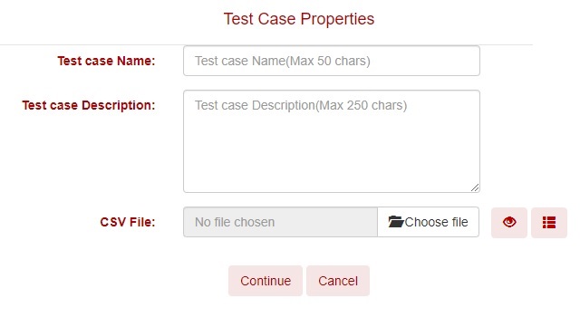Viewport: 580px width, 327px height.
Task: Click the pink button beside the eye icon
Action: (x=549, y=222)
